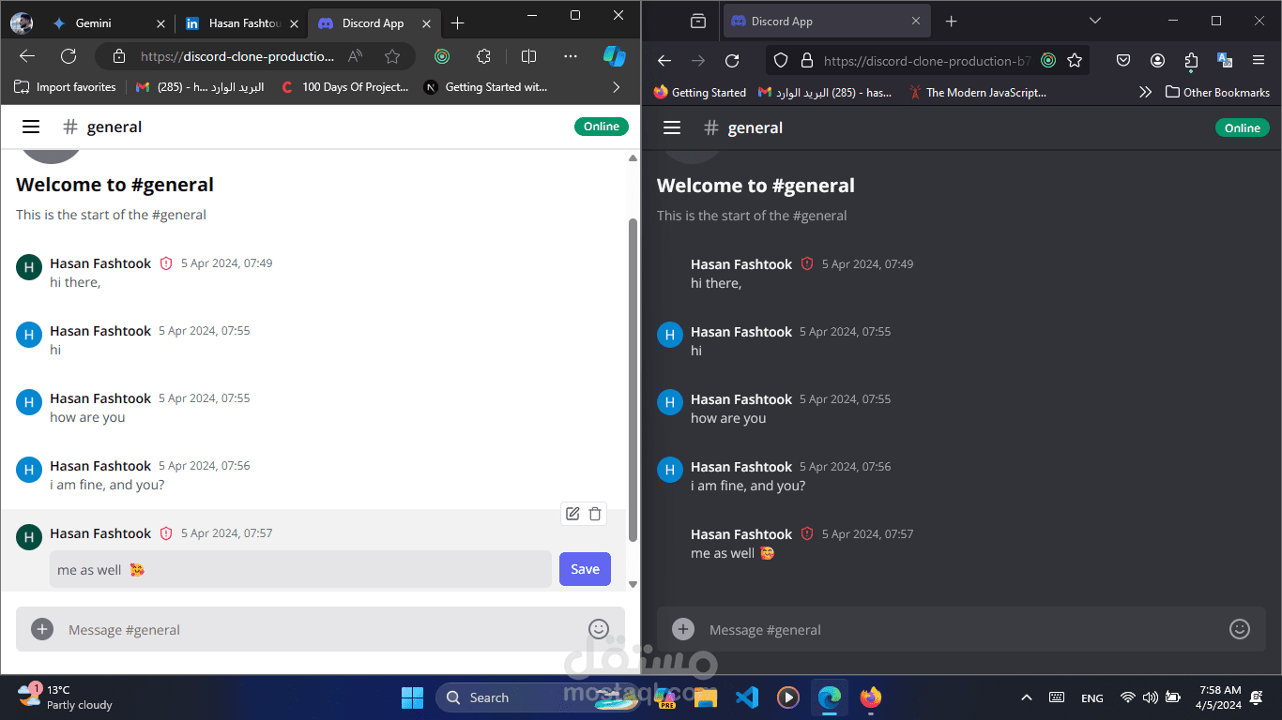Expand Edge's favorites bar overflow arrow

click(616, 87)
